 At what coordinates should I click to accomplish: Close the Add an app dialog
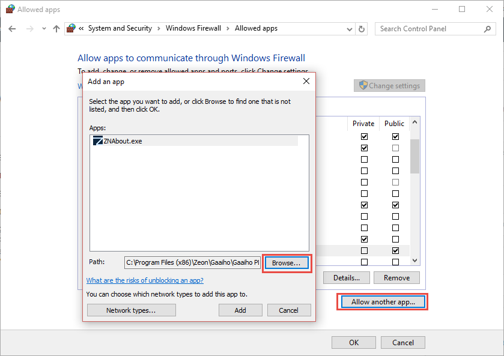306,81
